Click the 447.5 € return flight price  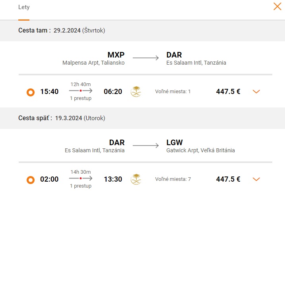point(228,179)
